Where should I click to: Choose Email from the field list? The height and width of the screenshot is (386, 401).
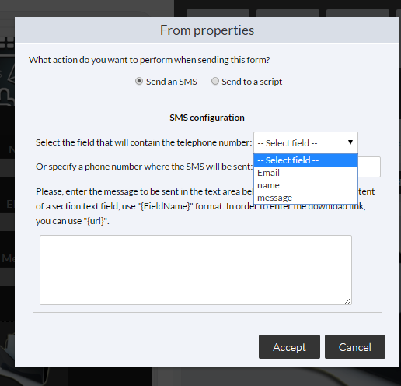point(305,173)
